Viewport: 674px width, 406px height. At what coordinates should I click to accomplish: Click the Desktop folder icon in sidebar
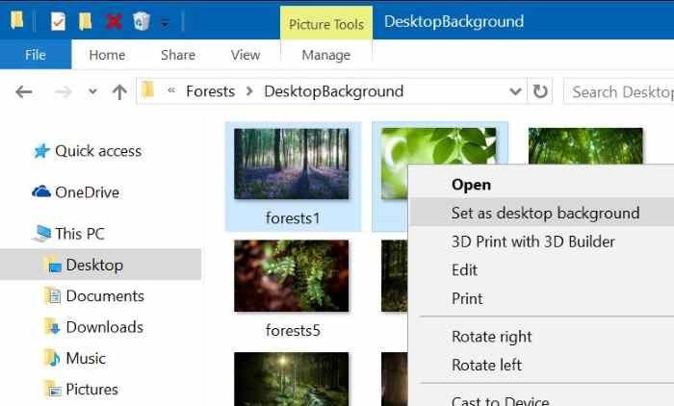coord(54,266)
